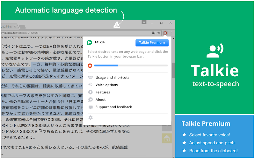
Task: Click the user profile icon in title bar
Action: click(x=144, y=22)
